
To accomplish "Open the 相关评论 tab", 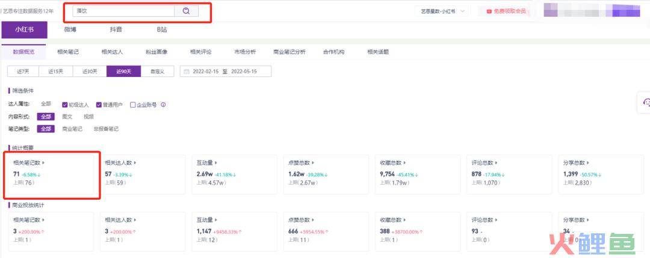I will 200,52.
